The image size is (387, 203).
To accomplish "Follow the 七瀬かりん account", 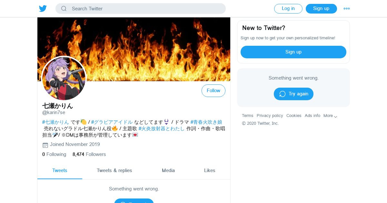I will click(x=213, y=91).
